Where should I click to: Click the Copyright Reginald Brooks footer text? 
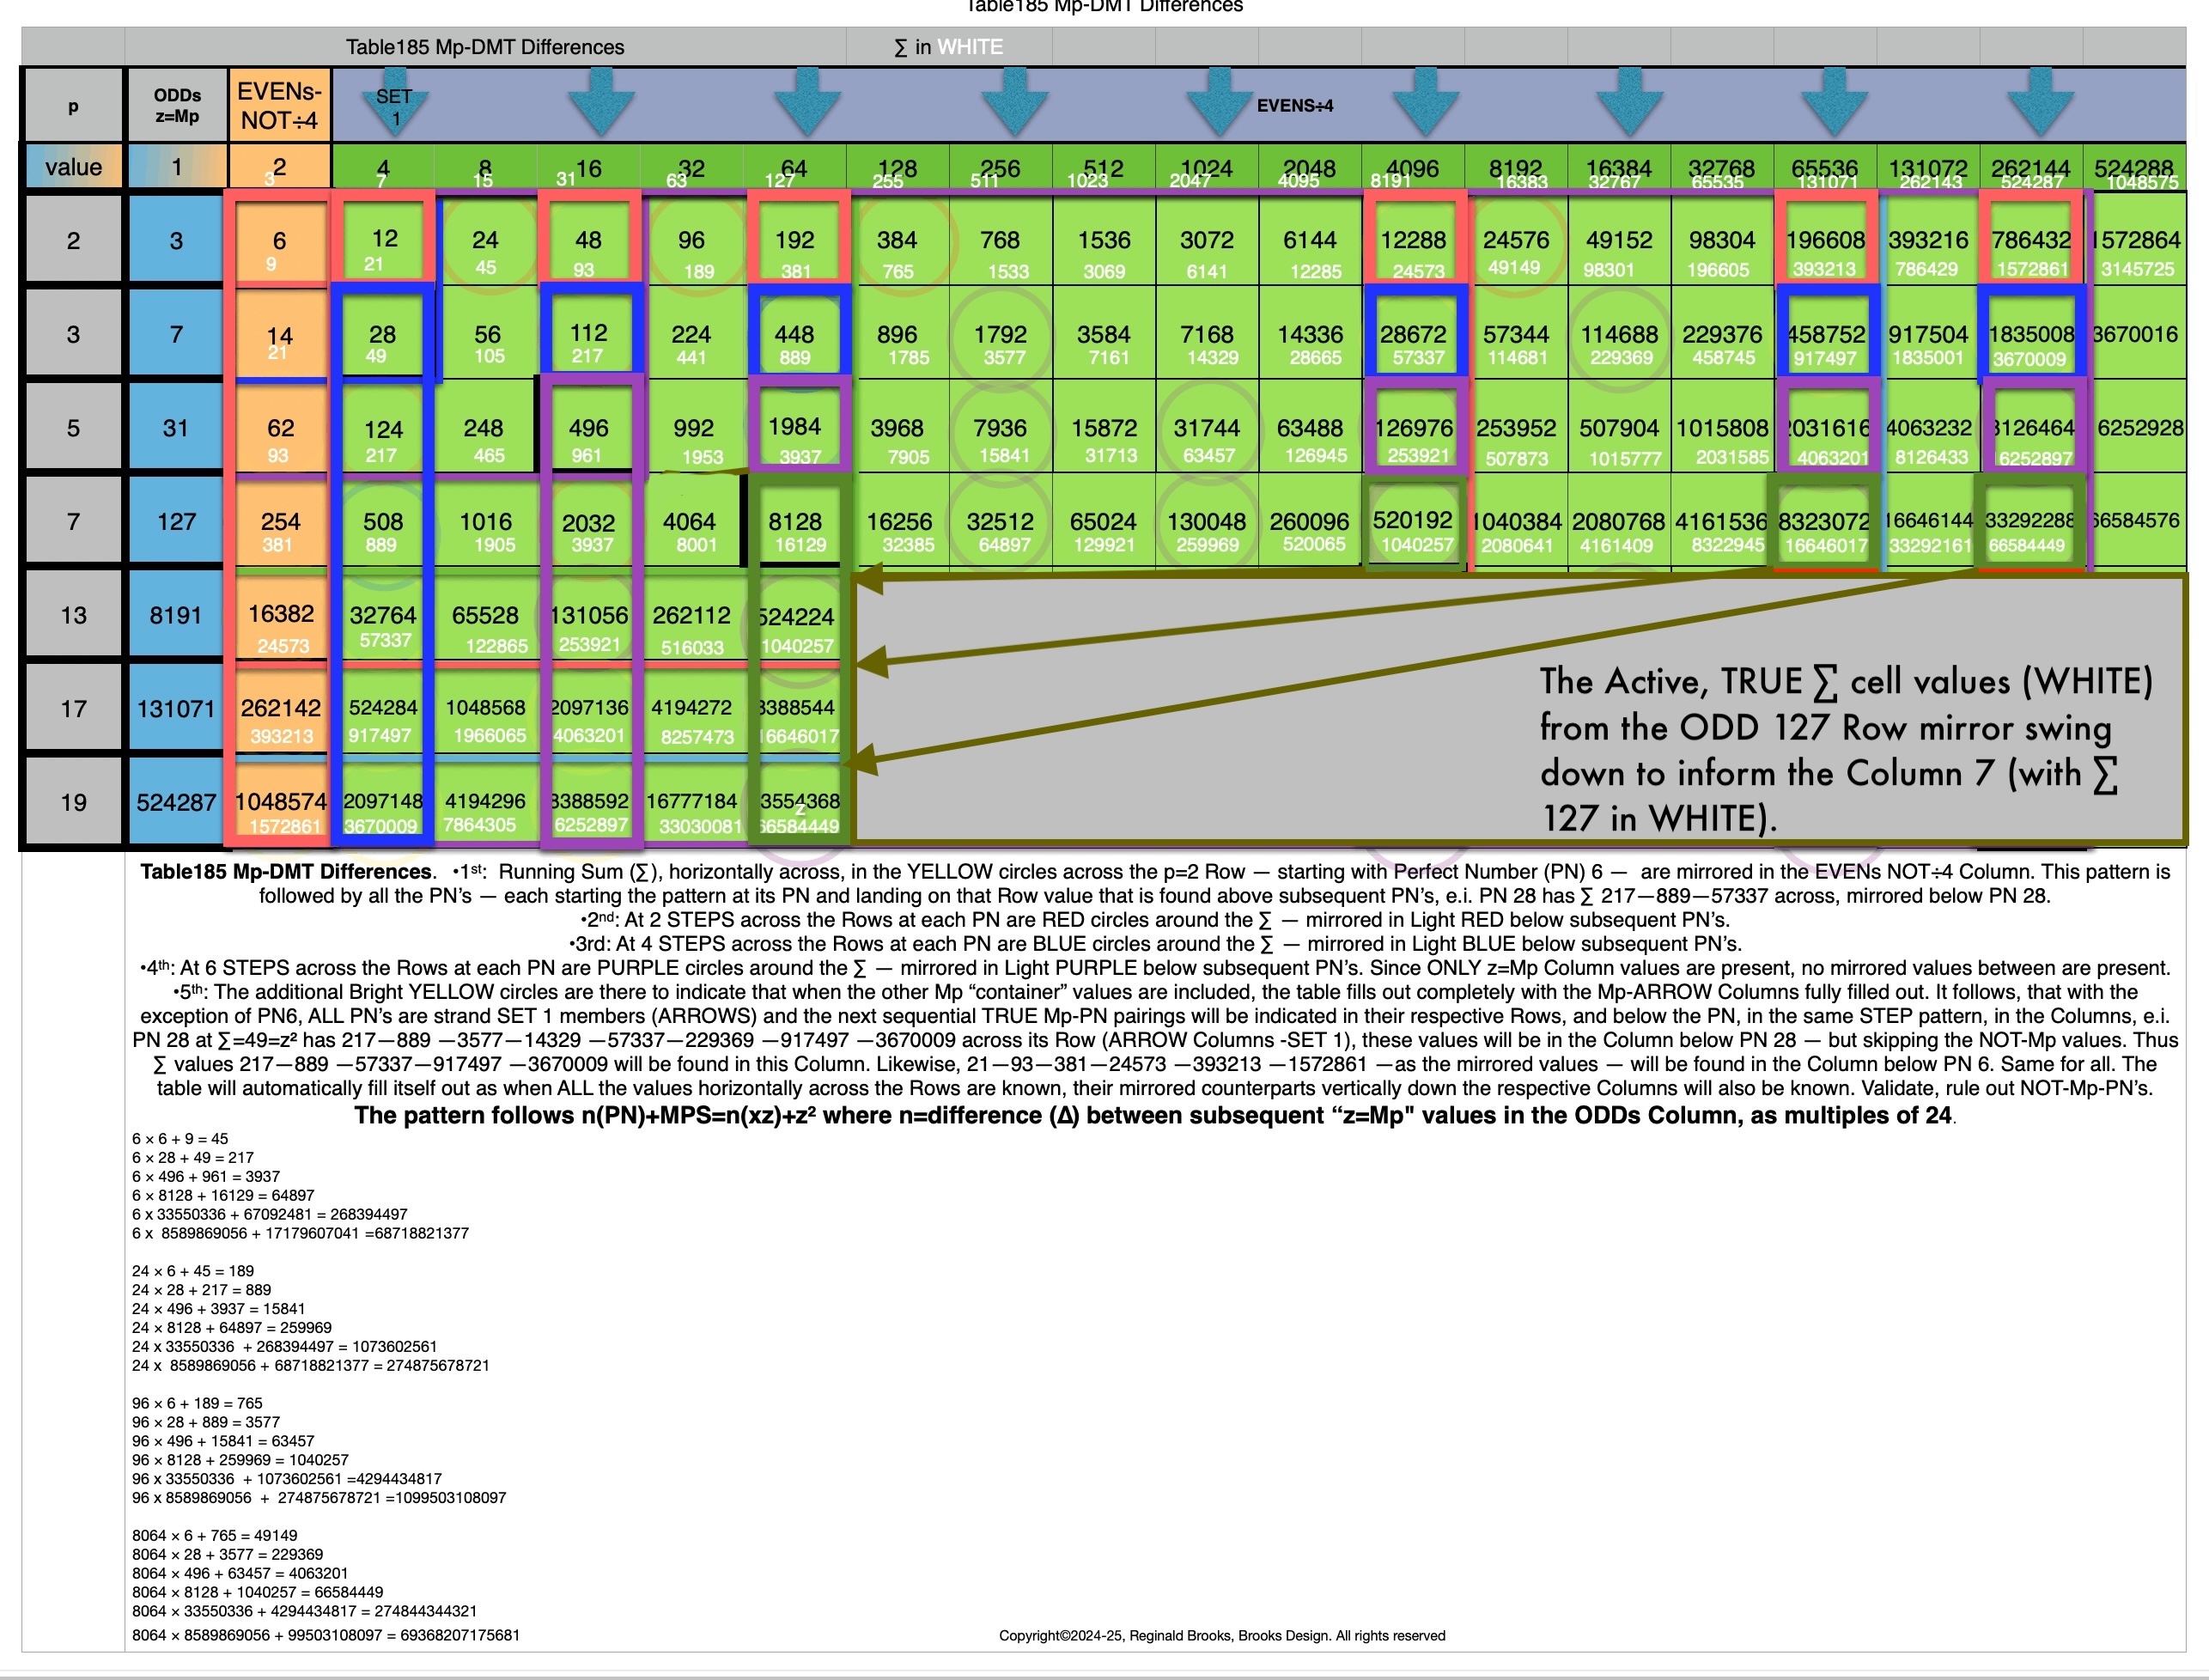(1221, 1635)
